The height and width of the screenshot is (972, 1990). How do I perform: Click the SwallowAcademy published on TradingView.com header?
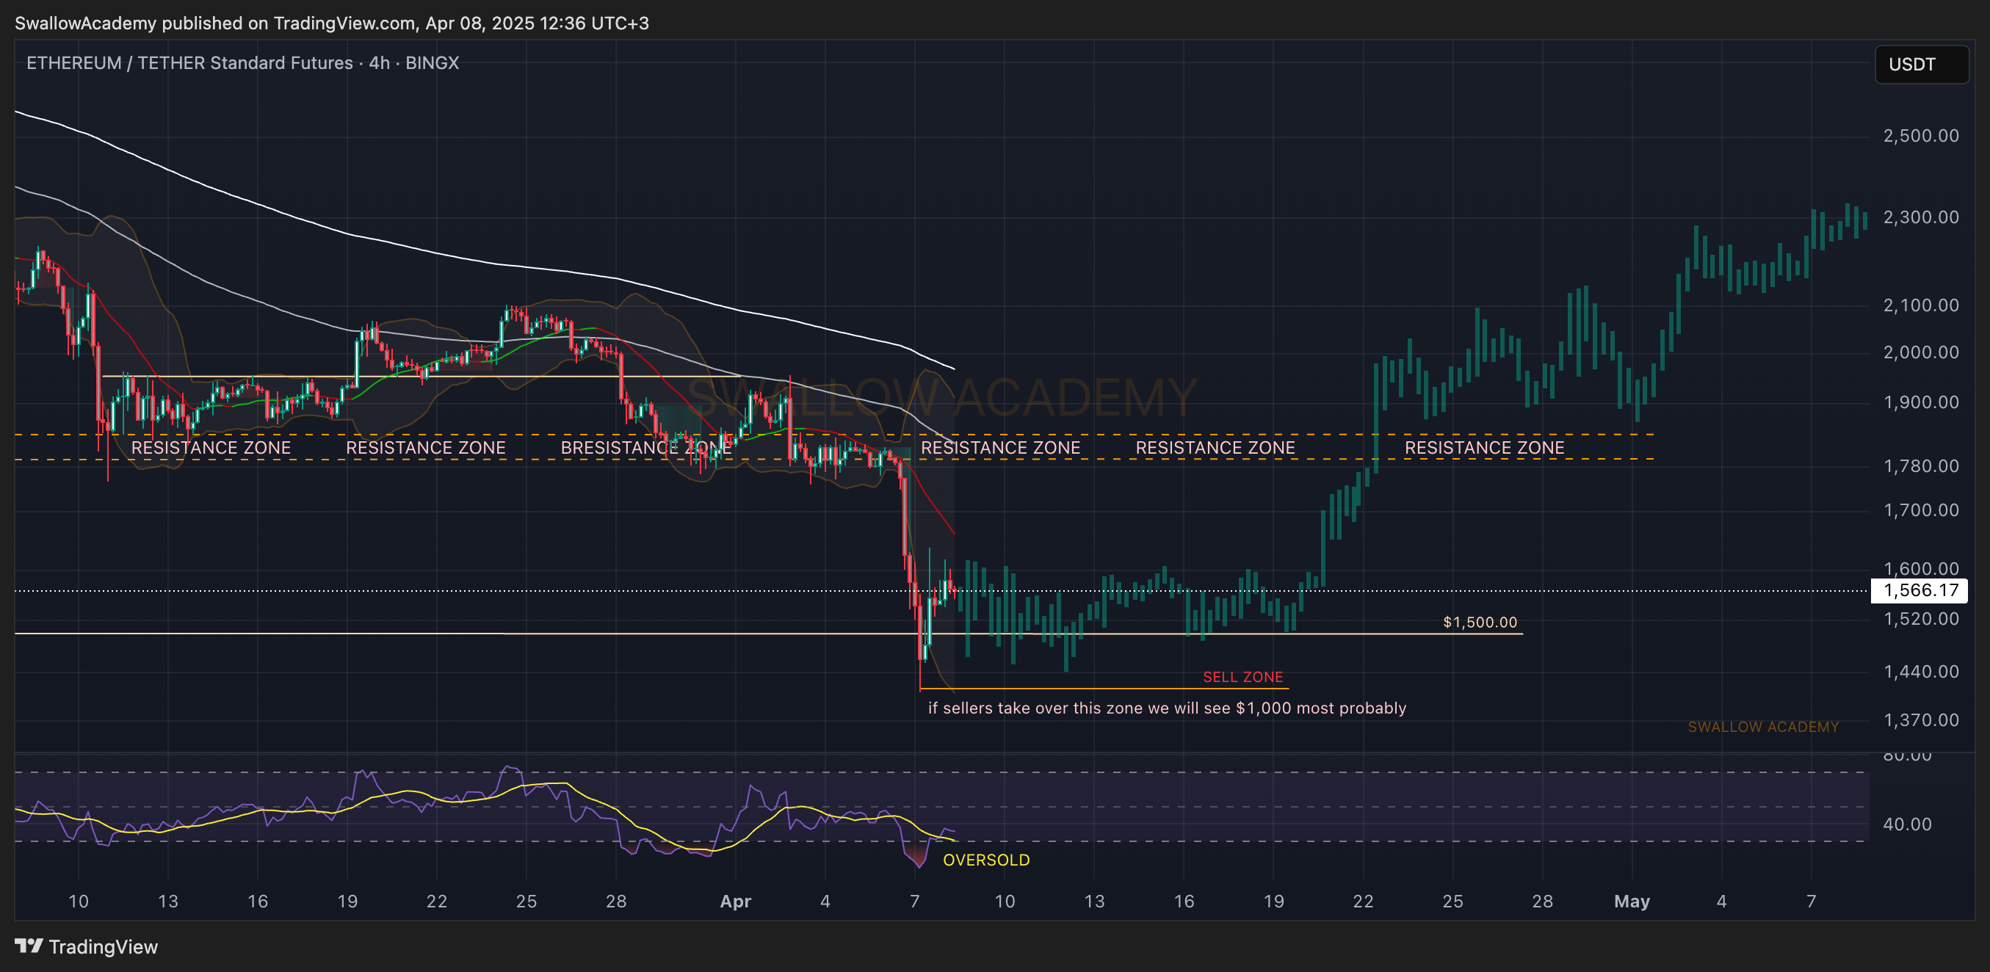click(331, 23)
